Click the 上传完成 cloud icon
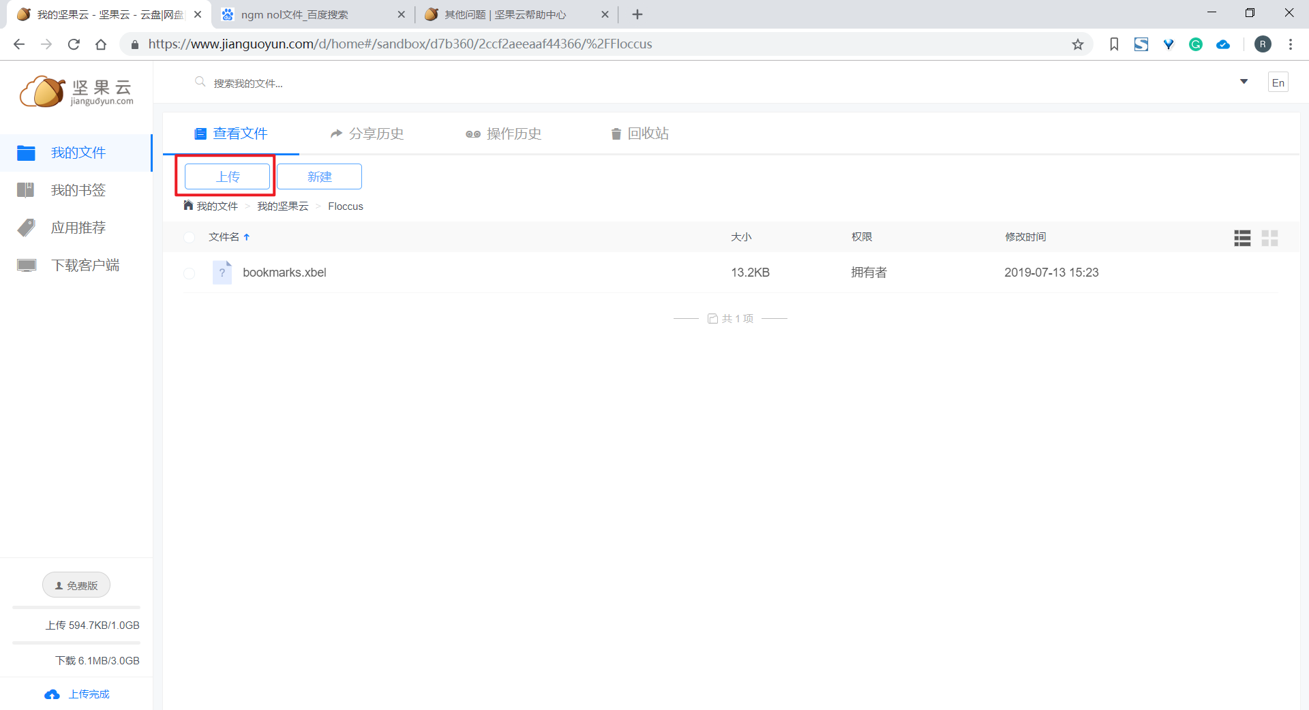 click(x=52, y=694)
